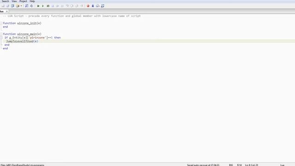
Task: Click the winzone_main function name
Action: [x=27, y=34]
